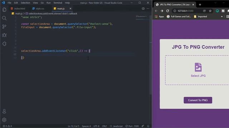Open the Full Games and Sof... bookmark
229x128 pixels.
coord(179,17)
